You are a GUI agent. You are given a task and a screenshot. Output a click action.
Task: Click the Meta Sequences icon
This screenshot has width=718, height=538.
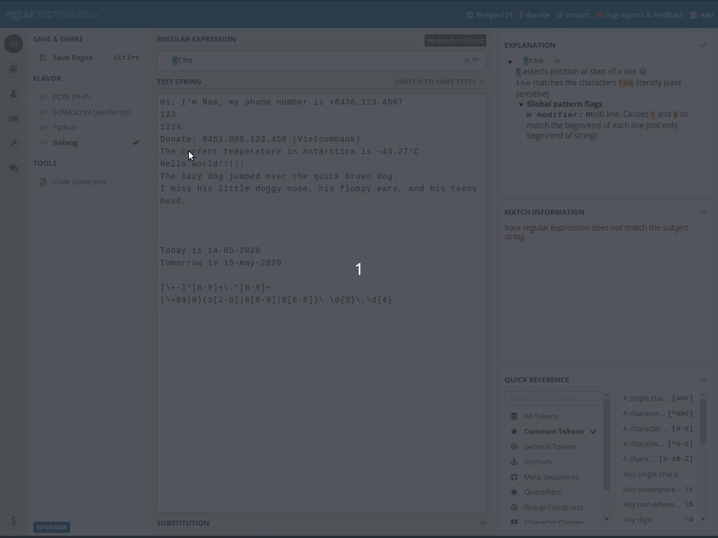pos(514,477)
